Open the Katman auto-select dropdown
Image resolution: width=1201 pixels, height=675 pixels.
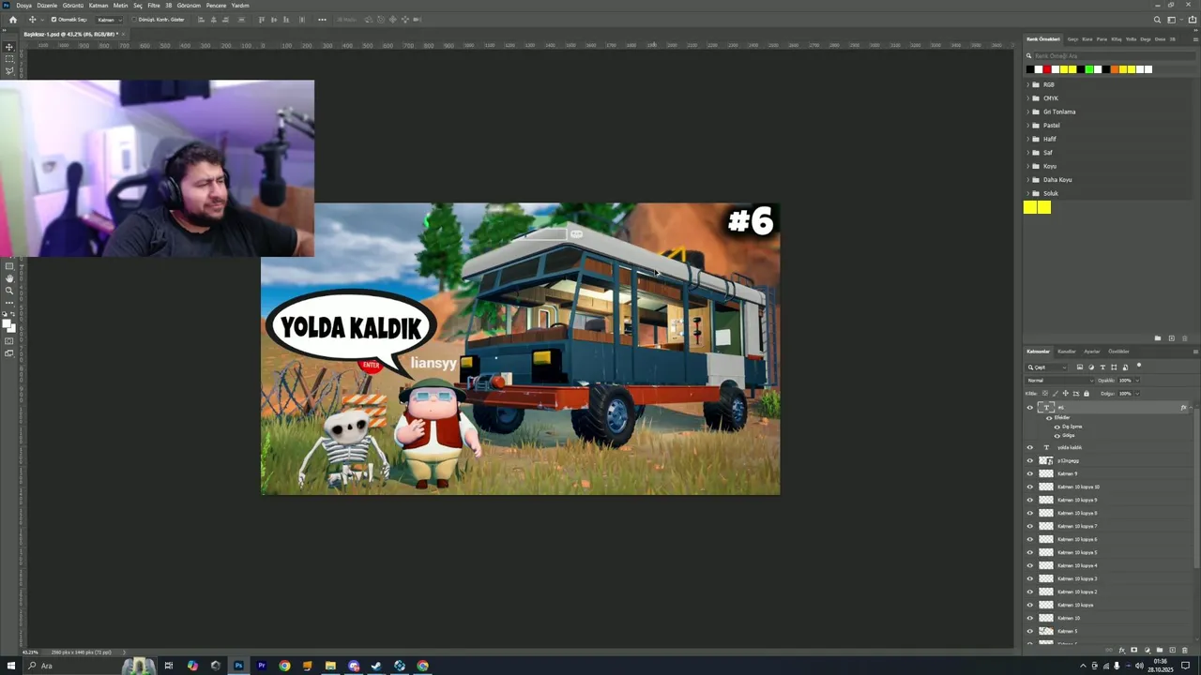pos(110,20)
